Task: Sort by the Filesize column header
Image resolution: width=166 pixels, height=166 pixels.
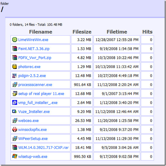Action: coord(82,32)
